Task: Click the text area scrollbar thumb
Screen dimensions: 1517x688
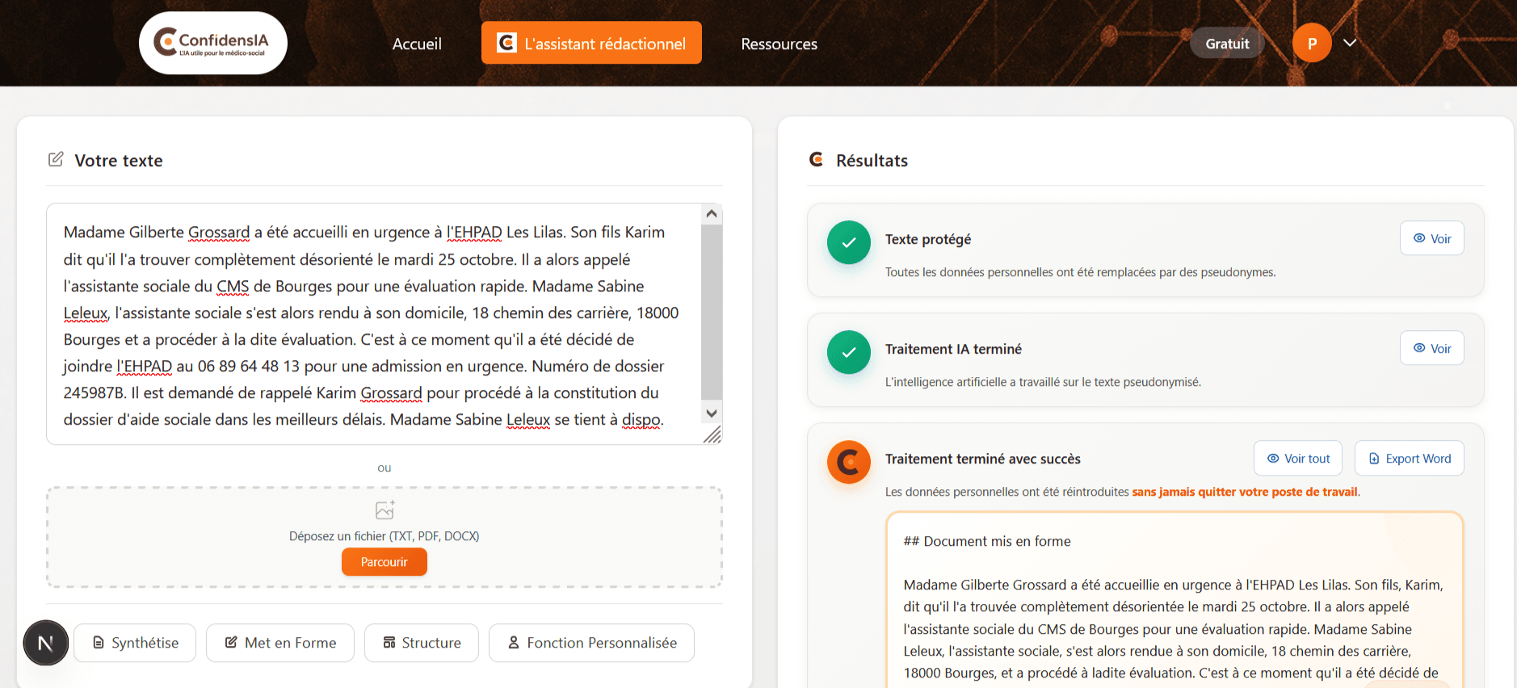Action: (711, 311)
